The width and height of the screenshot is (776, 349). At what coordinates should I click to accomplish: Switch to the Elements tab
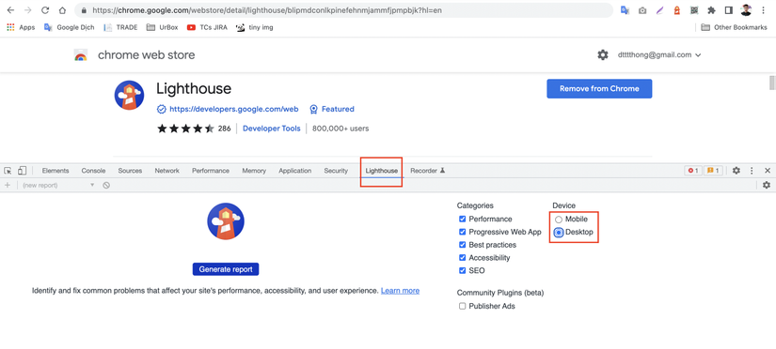coord(55,171)
